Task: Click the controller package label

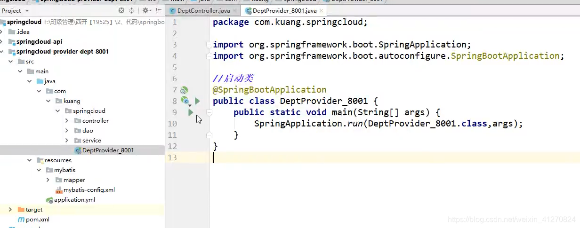Action: pos(96,121)
